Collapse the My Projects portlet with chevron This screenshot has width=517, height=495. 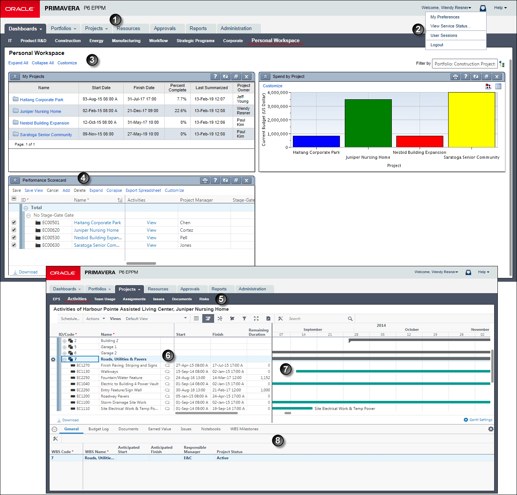(15, 76)
